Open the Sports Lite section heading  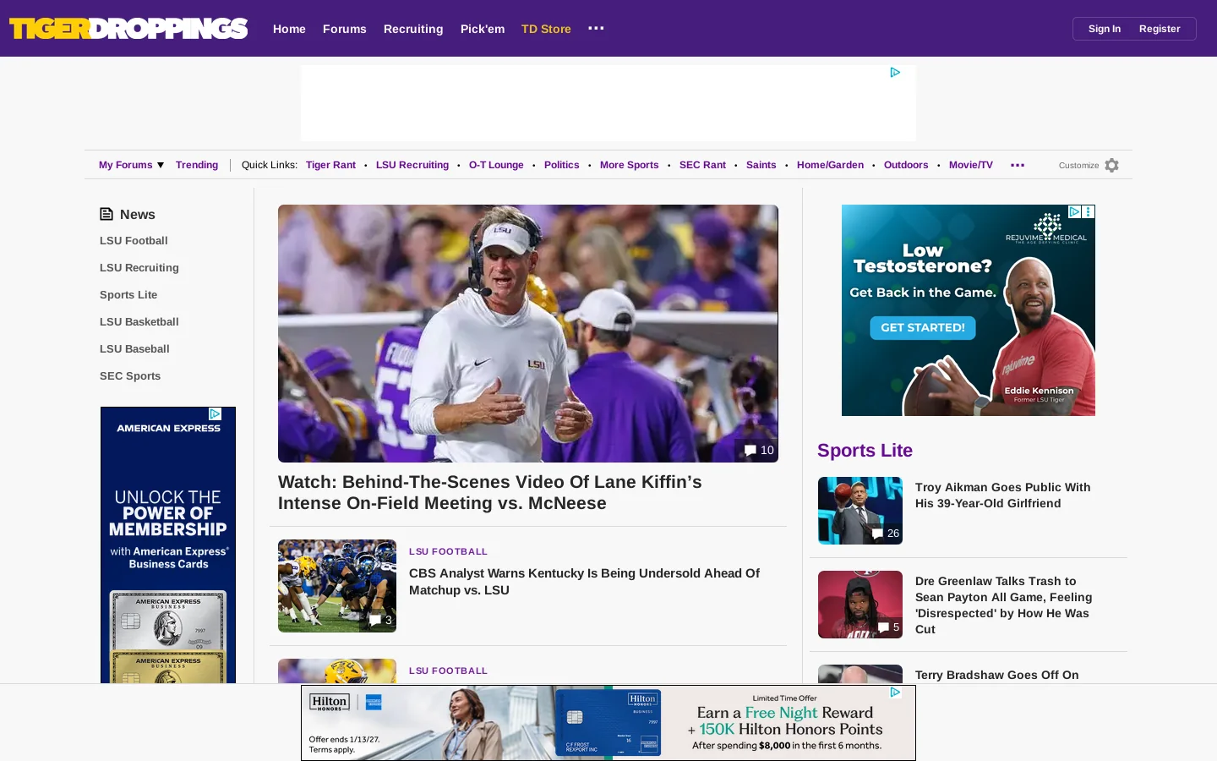[865, 451]
